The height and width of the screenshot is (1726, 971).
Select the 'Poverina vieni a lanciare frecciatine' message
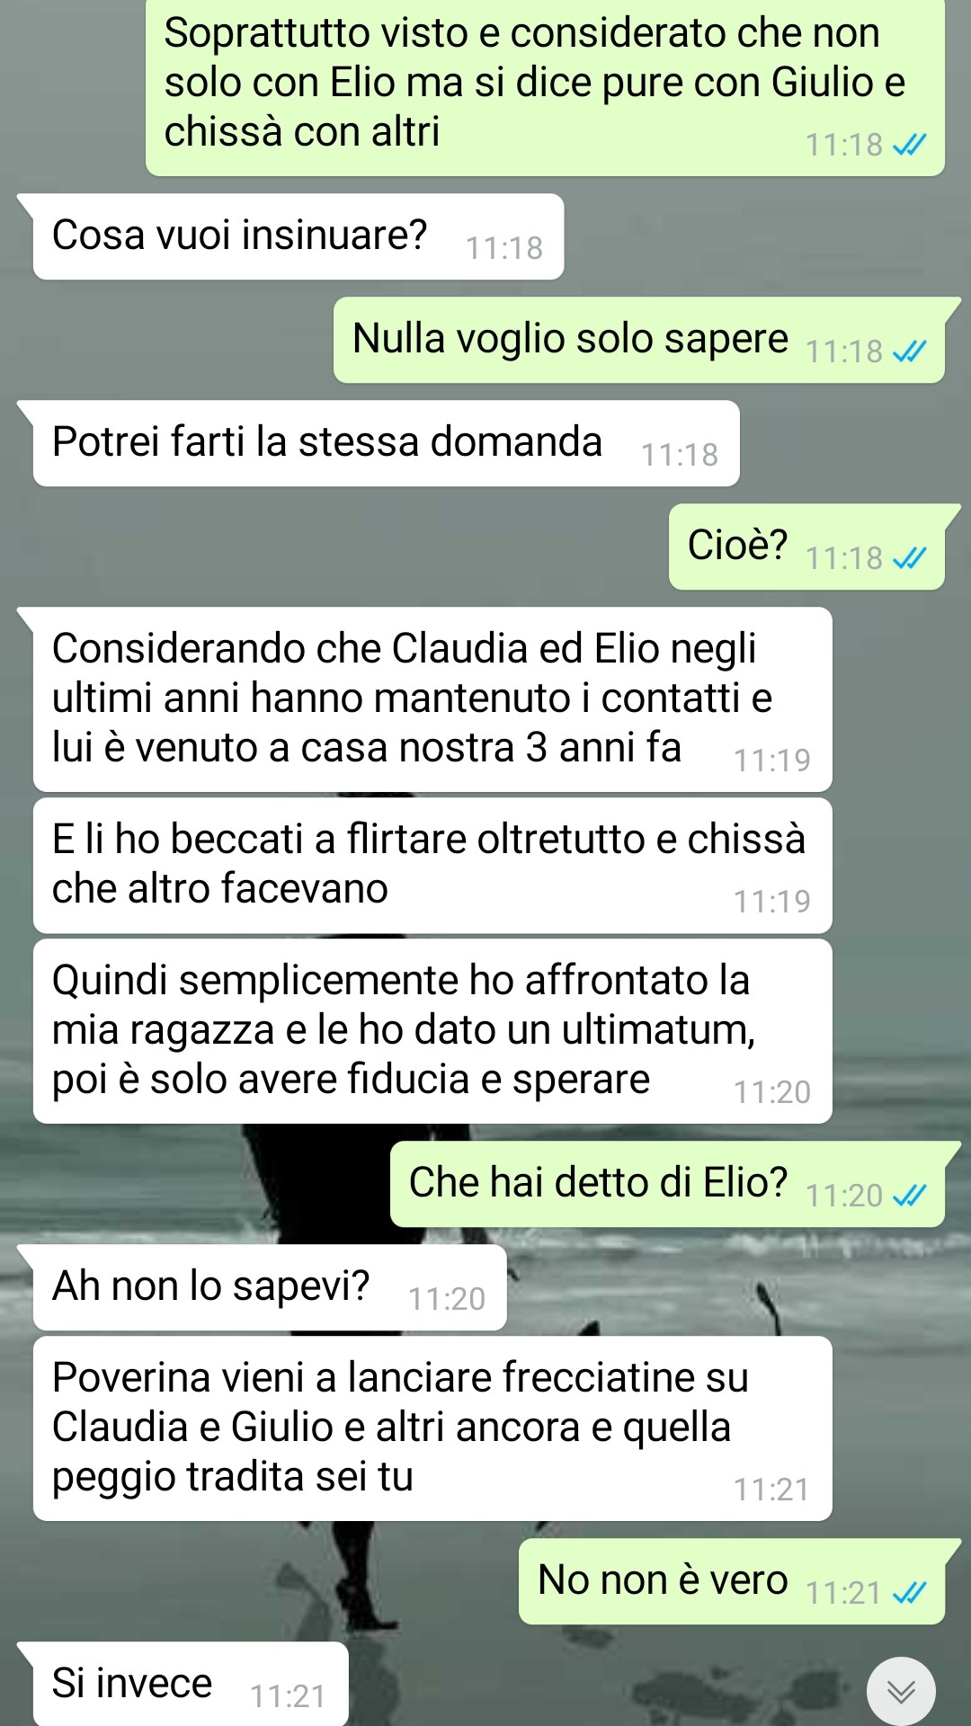click(432, 1428)
